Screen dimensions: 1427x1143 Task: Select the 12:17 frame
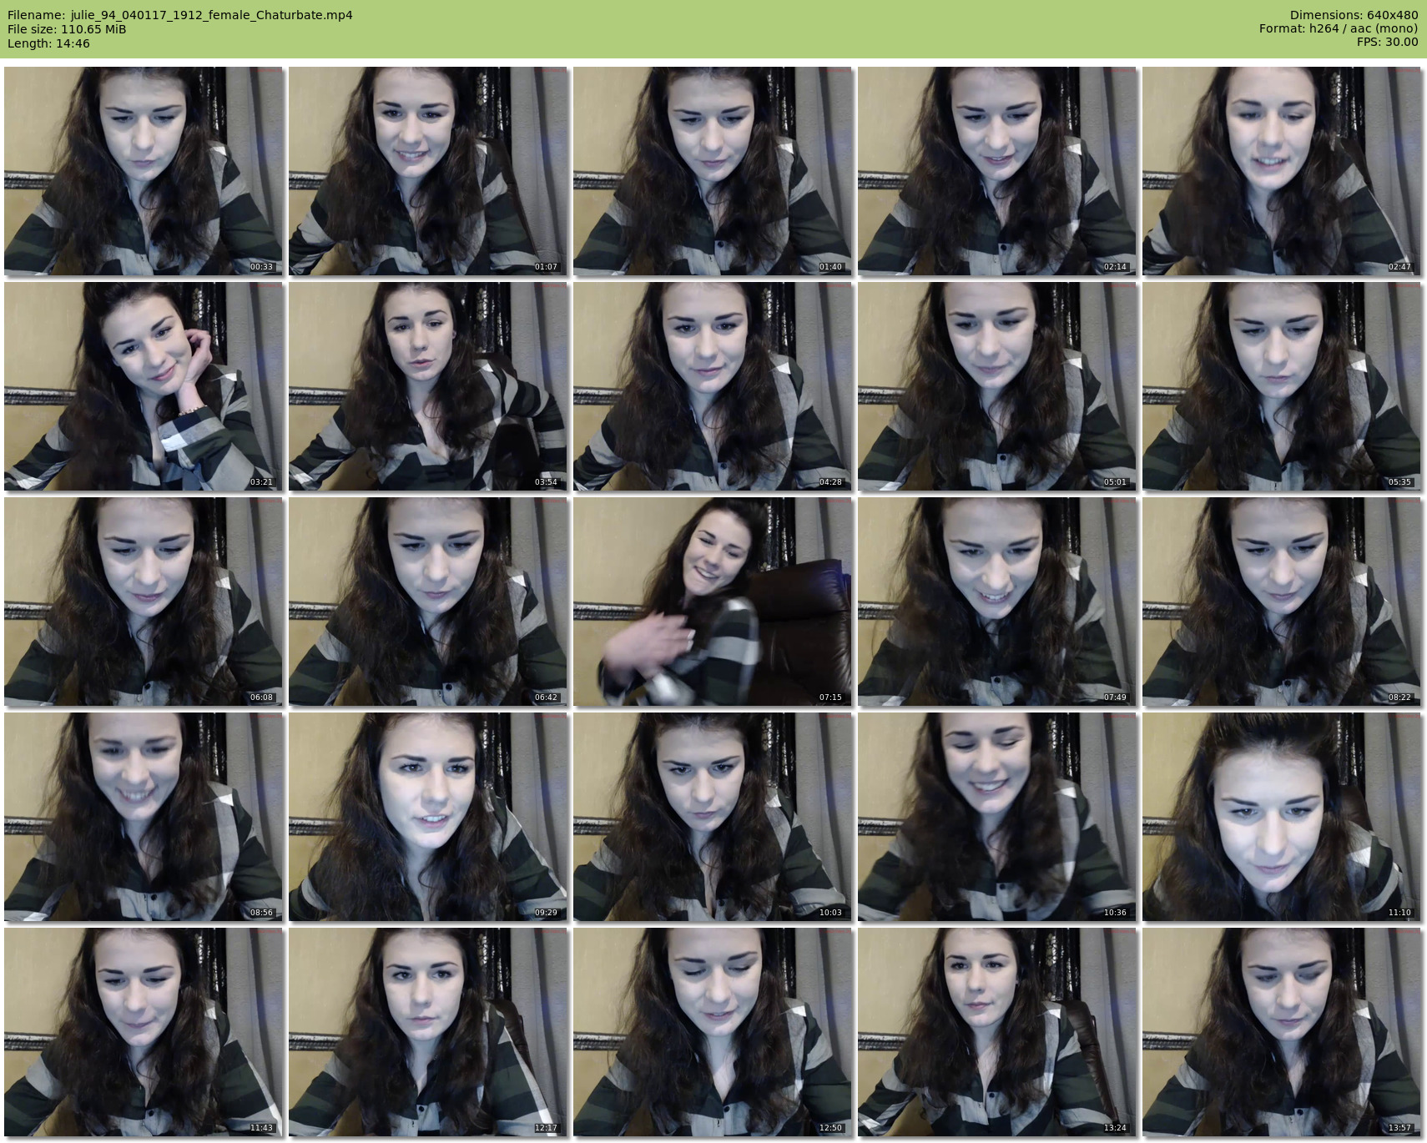point(427,1032)
